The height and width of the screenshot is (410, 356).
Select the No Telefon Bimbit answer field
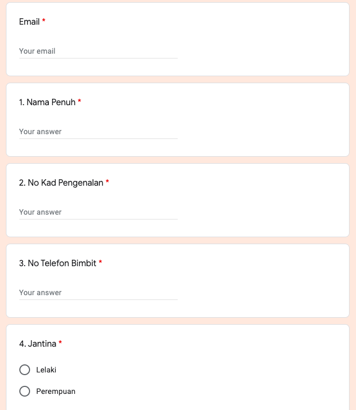pos(98,292)
